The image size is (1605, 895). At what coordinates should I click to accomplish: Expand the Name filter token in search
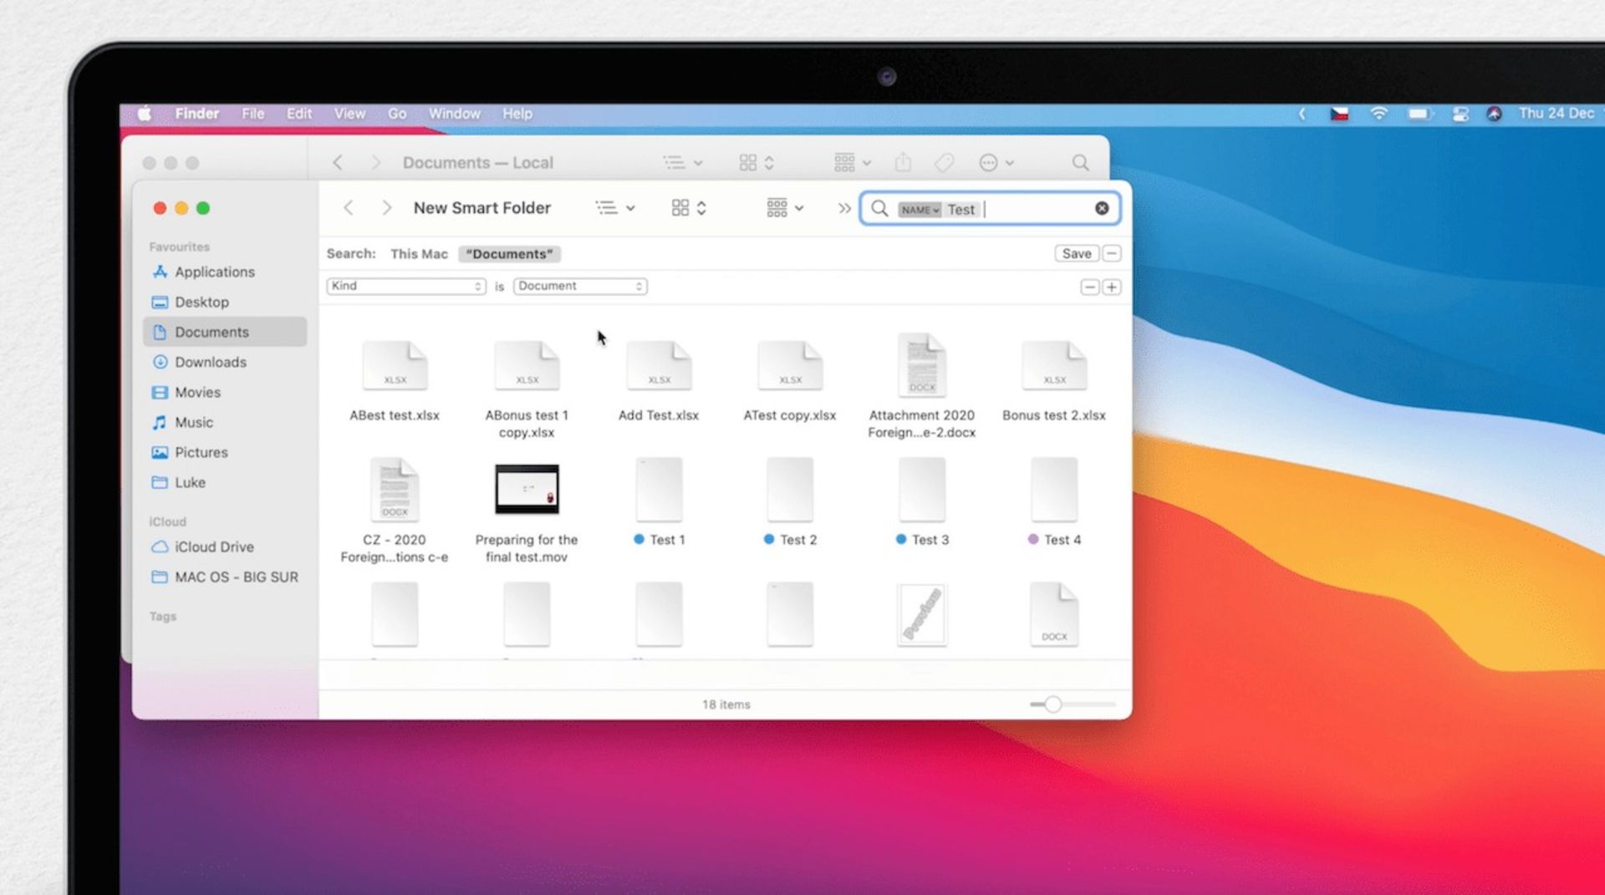tap(920, 210)
